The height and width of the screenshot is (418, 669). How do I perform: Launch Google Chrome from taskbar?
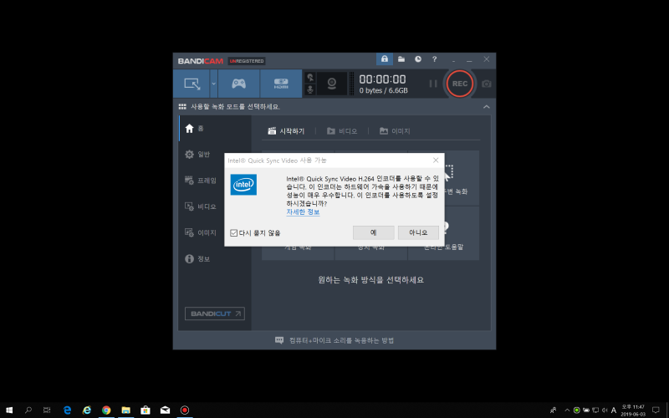tap(106, 410)
